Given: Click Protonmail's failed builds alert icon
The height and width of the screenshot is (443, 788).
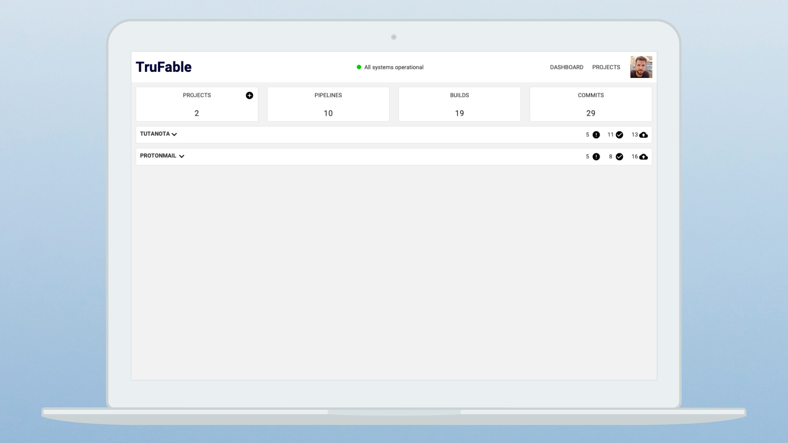Looking at the screenshot, I should coord(596,157).
